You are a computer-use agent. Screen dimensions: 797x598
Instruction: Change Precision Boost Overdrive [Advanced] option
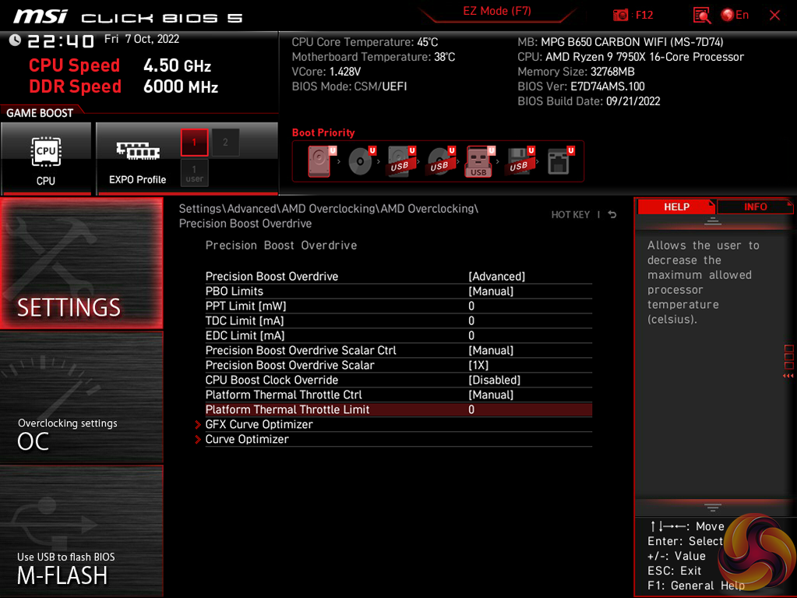399,277
